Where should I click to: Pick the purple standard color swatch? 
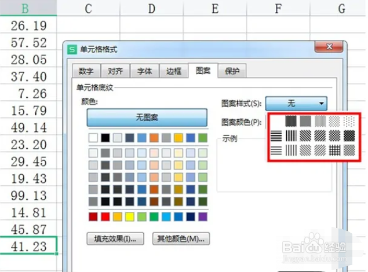(203, 216)
